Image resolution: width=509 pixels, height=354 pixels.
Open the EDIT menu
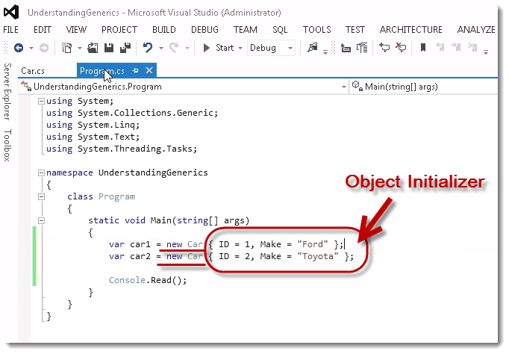pos(43,30)
